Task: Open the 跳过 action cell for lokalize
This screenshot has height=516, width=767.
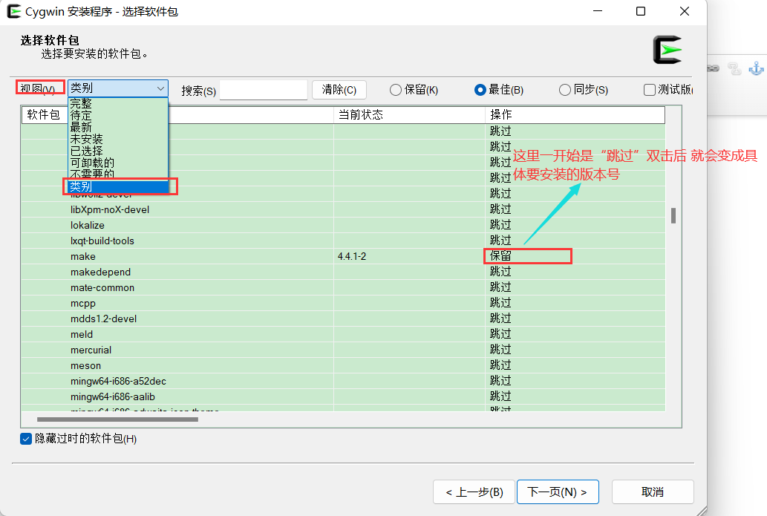Action: pyautogui.click(x=500, y=225)
